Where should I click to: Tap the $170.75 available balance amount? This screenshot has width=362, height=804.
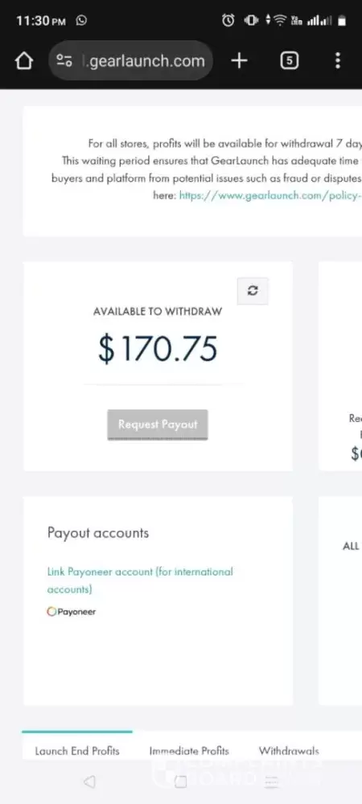[158, 349]
